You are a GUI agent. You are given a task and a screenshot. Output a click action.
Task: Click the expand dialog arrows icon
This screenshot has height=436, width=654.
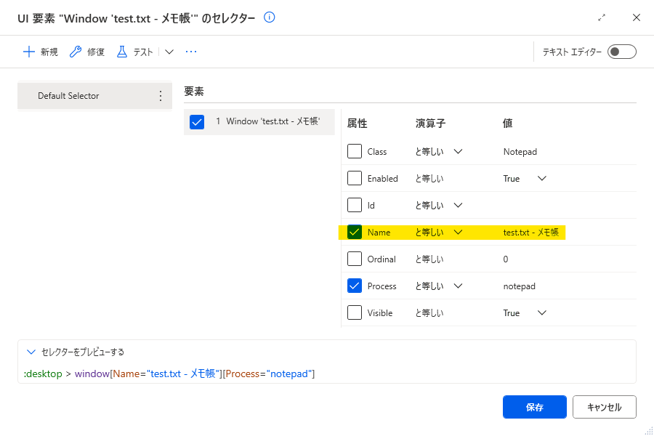(602, 17)
